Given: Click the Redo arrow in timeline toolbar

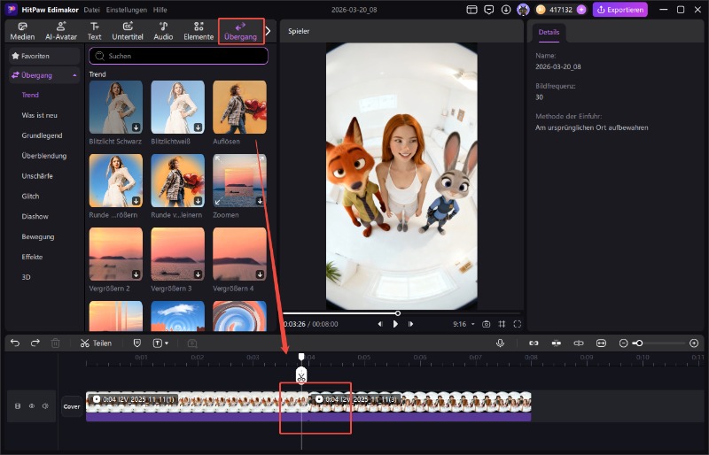Looking at the screenshot, I should pos(35,343).
